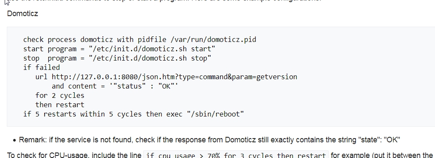Click the 'To check for CPU-usage, include the line' text
Viewport: 435px width, 158px height.
pyautogui.click(x=74, y=155)
